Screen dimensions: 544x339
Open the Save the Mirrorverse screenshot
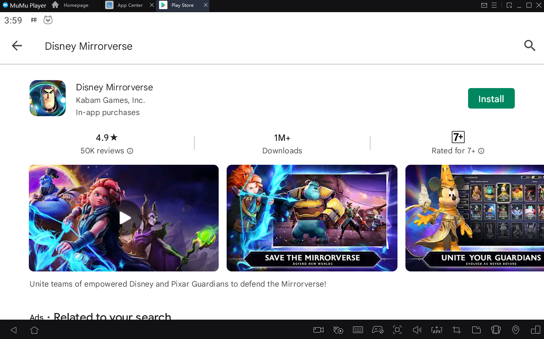(312, 218)
